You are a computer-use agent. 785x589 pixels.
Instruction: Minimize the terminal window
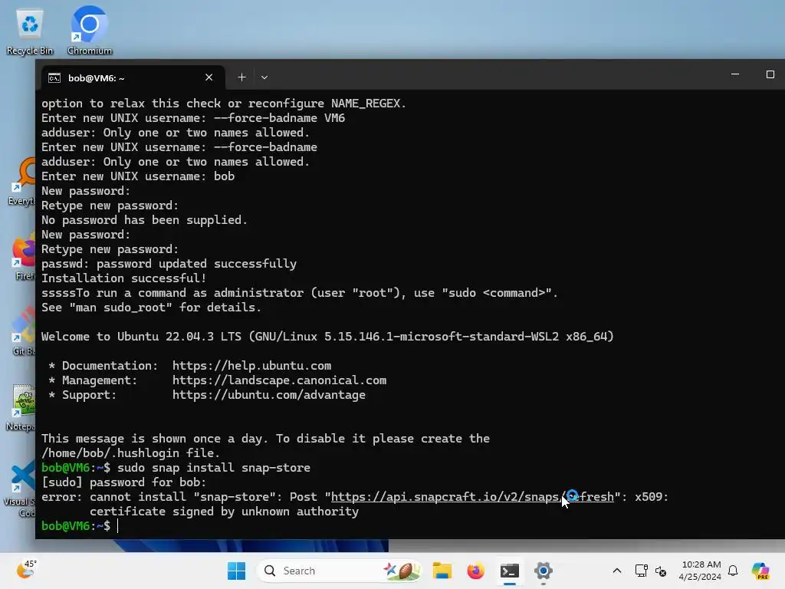click(735, 74)
